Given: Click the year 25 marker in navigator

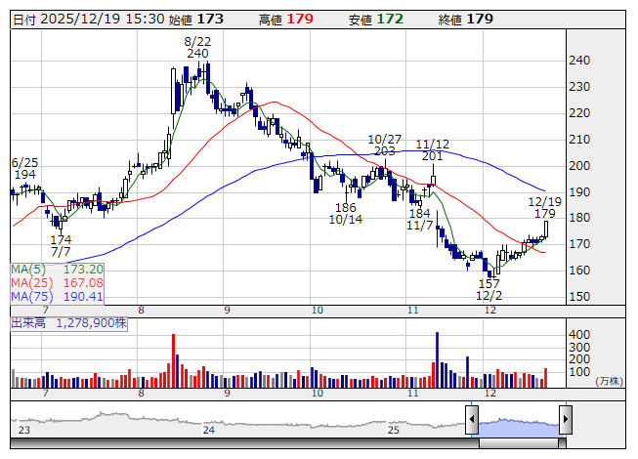Looking at the screenshot, I should click(394, 430).
